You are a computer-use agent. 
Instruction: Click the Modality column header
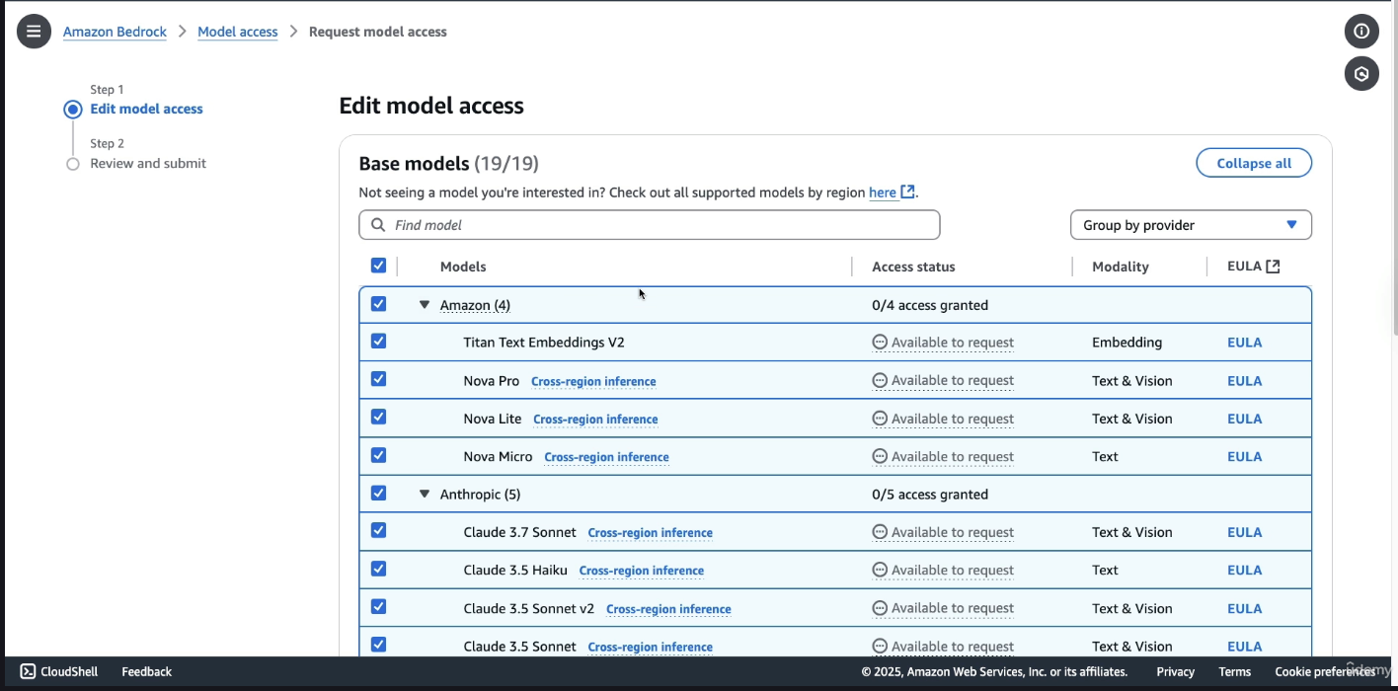click(x=1120, y=267)
